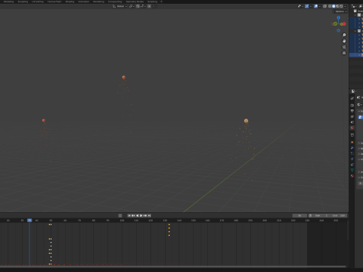Toggle auto keying in timeline header
This screenshot has width=363, height=272.
(120, 215)
